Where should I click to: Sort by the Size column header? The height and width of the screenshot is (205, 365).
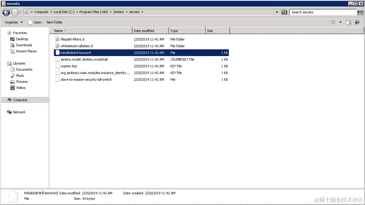(218, 31)
